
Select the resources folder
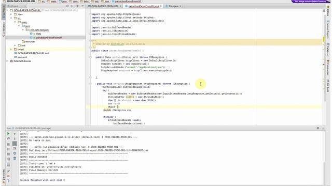[30, 41]
